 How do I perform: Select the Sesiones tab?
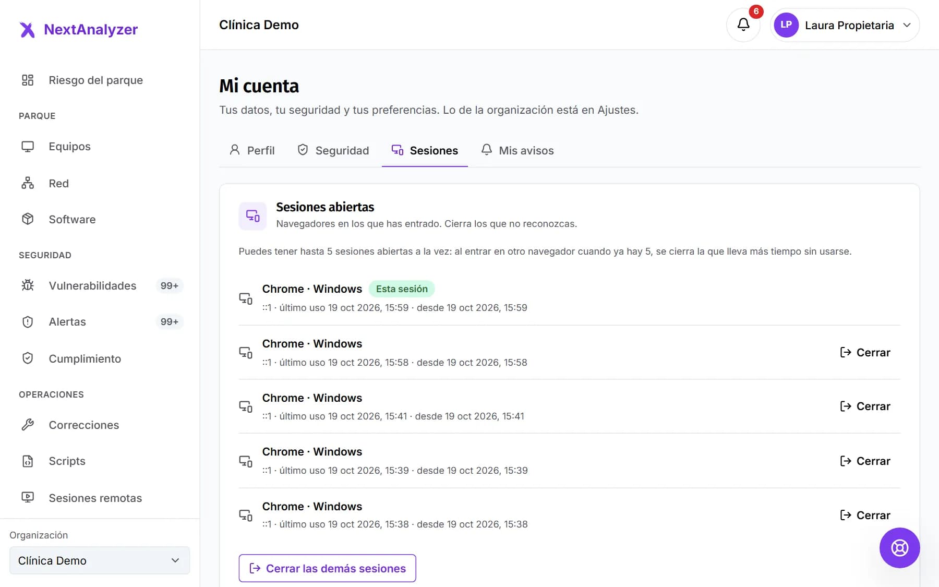tap(425, 150)
